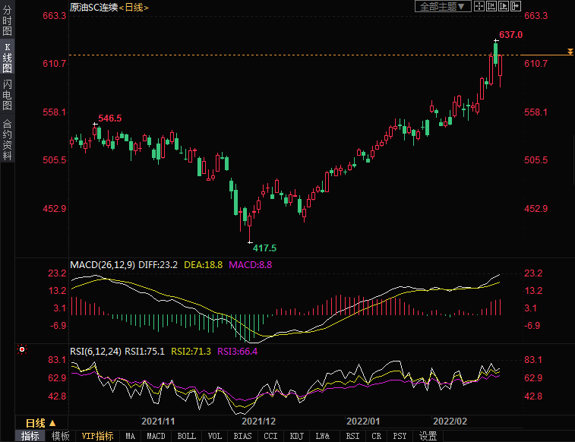Click the red gear icon beside RSI panel
575x442 pixels.
(x=21, y=349)
